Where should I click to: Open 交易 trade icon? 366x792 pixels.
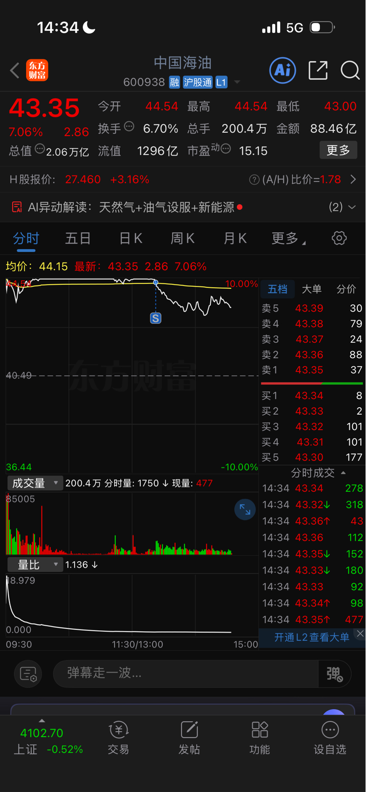click(x=119, y=730)
